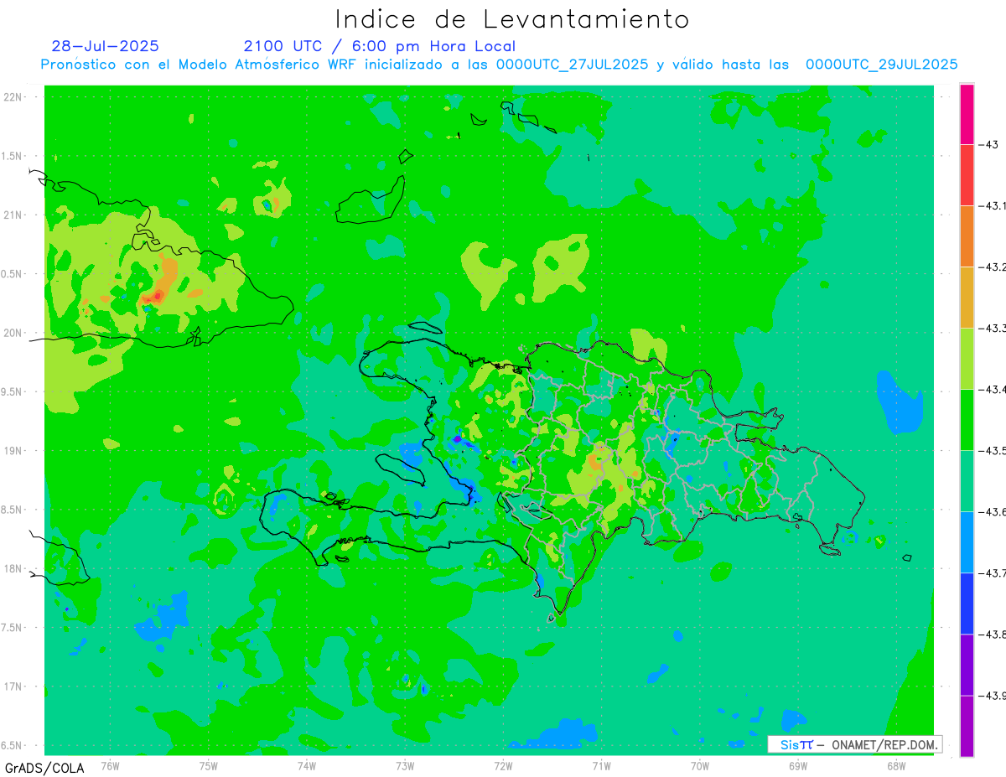Click the dark blue legend segment above -43.8

coord(967,603)
